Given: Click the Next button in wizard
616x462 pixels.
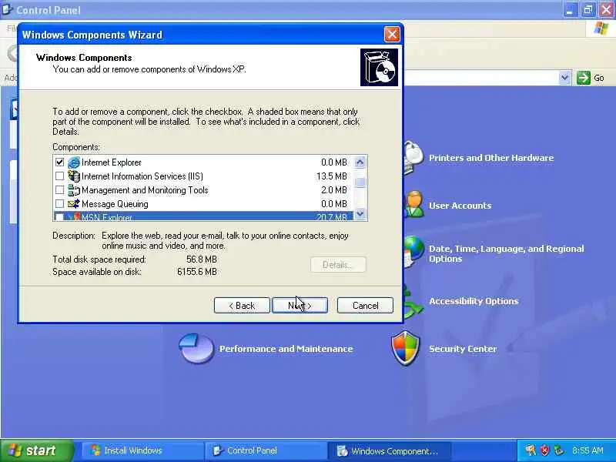Looking at the screenshot, I should [x=300, y=305].
